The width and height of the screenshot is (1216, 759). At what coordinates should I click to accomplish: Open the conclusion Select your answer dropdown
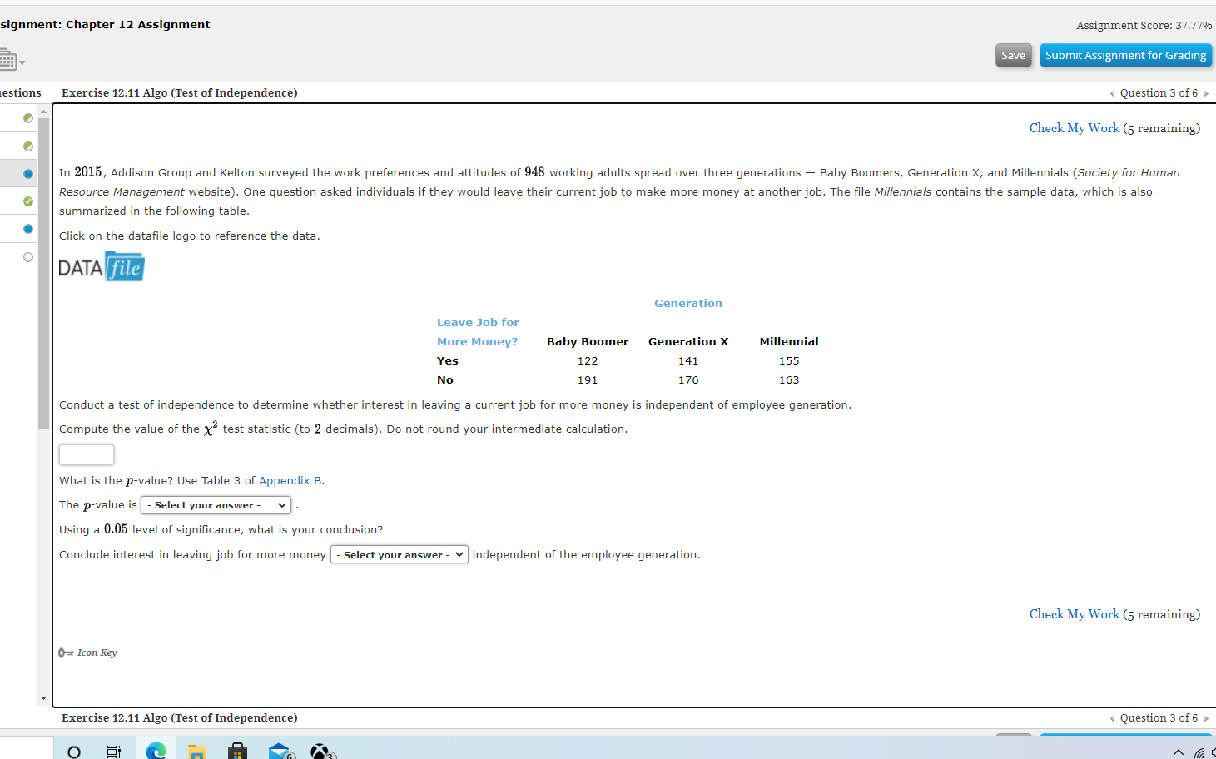[x=399, y=553]
